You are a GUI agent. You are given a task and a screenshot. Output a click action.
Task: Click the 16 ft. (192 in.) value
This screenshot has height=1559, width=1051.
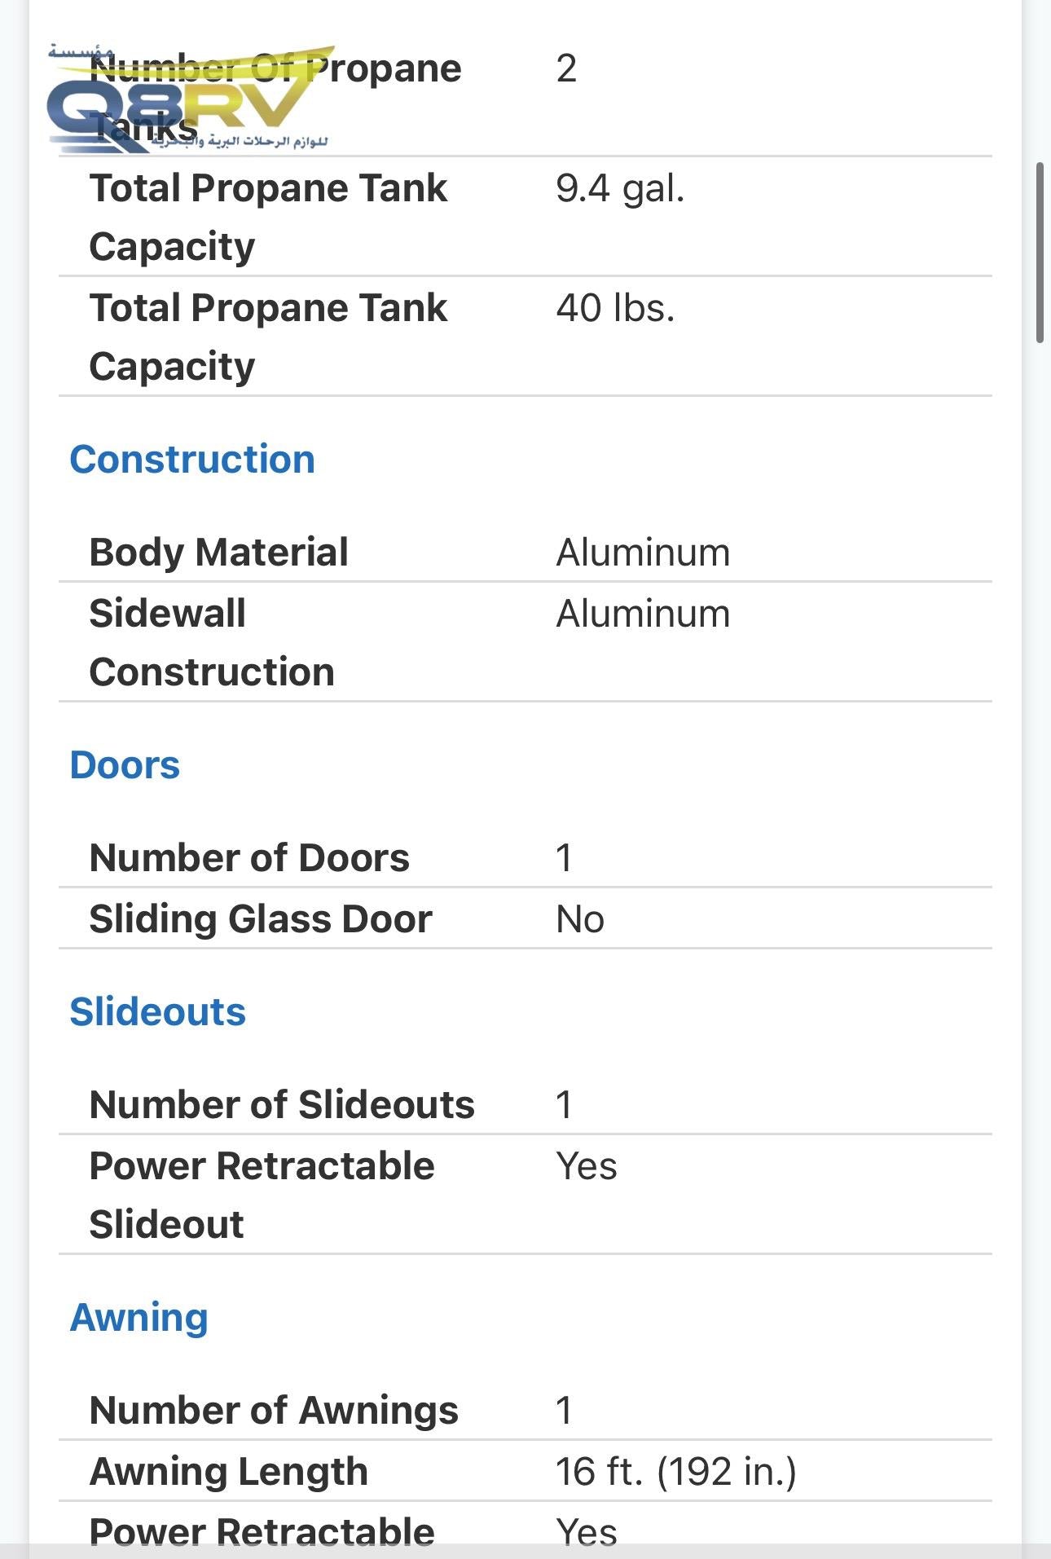tap(675, 1471)
